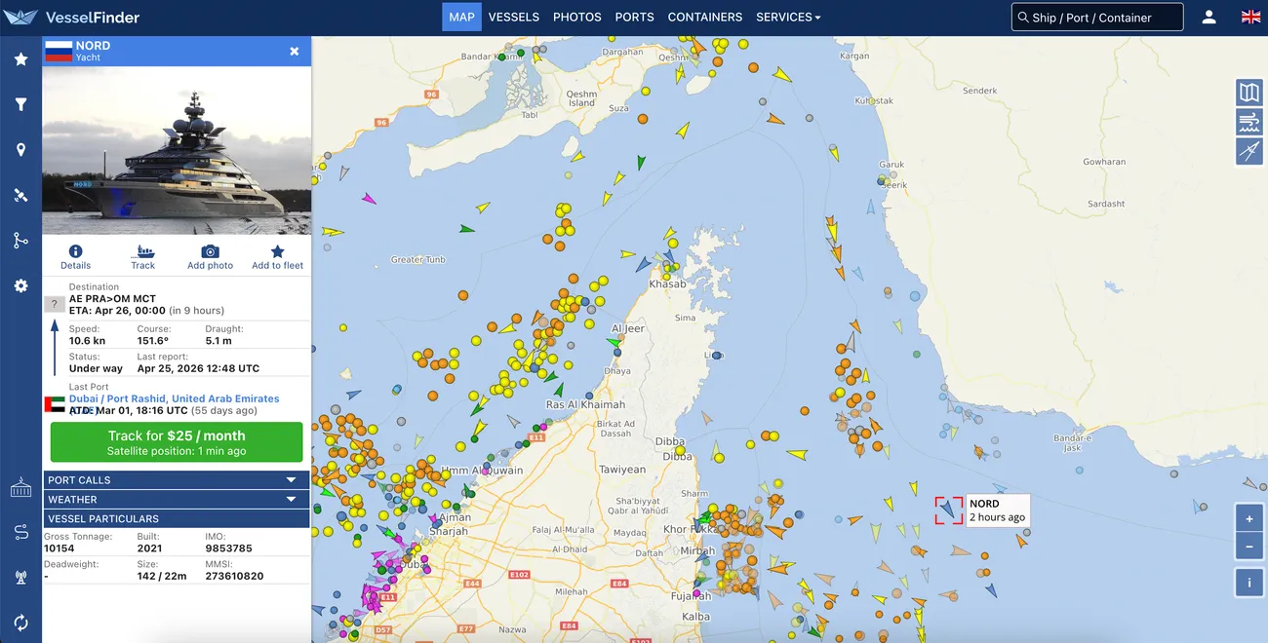
Task: Zoom in the map with plus button
Action: [1248, 518]
